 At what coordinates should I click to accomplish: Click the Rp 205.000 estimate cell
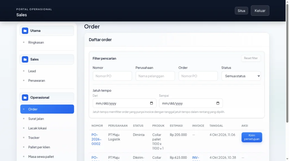point(178,135)
